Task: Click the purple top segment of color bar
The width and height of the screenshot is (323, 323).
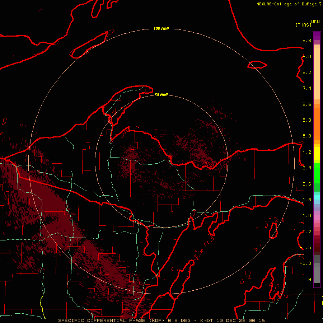Action: tap(317, 36)
